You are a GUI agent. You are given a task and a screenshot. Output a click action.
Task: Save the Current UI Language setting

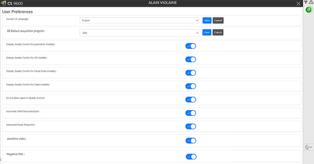point(207,21)
